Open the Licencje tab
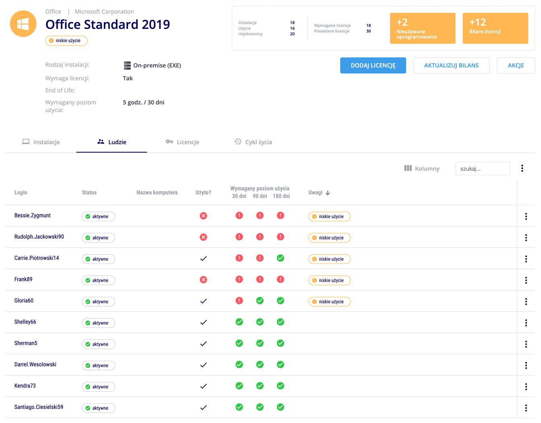 click(x=182, y=142)
